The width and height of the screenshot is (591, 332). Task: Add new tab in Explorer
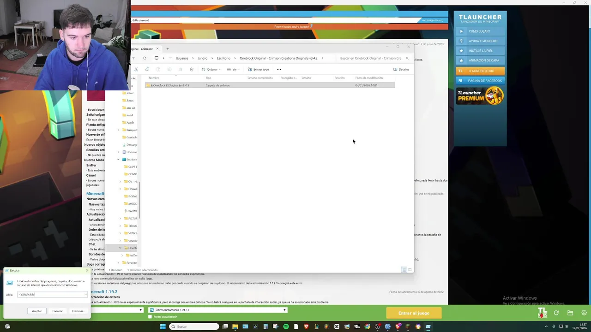click(x=168, y=48)
